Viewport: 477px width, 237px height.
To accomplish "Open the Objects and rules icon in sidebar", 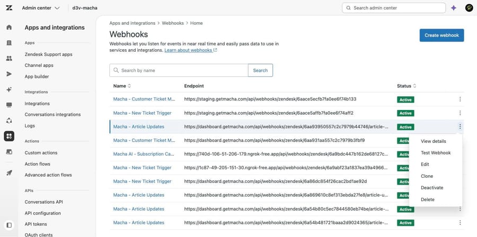I will (9, 121).
